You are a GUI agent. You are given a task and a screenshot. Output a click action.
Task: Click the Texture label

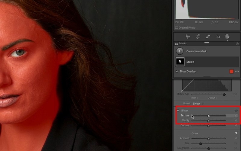[x=185, y=115]
